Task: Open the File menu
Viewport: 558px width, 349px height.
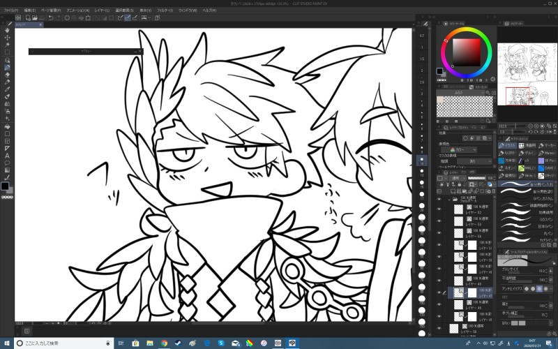Action: pyautogui.click(x=10, y=10)
